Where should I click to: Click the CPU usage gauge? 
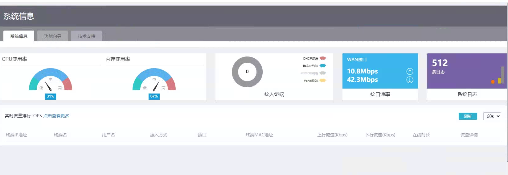coord(51,79)
